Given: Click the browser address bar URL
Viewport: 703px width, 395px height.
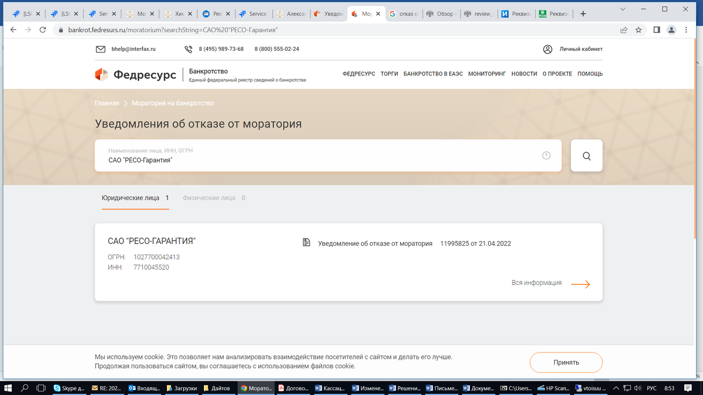Looking at the screenshot, I should [173, 30].
